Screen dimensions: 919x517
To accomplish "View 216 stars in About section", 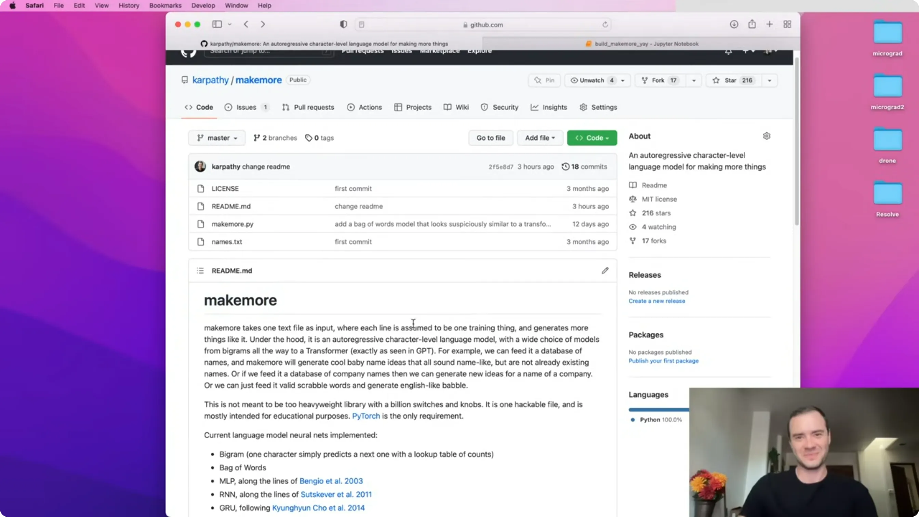I will click(x=650, y=213).
